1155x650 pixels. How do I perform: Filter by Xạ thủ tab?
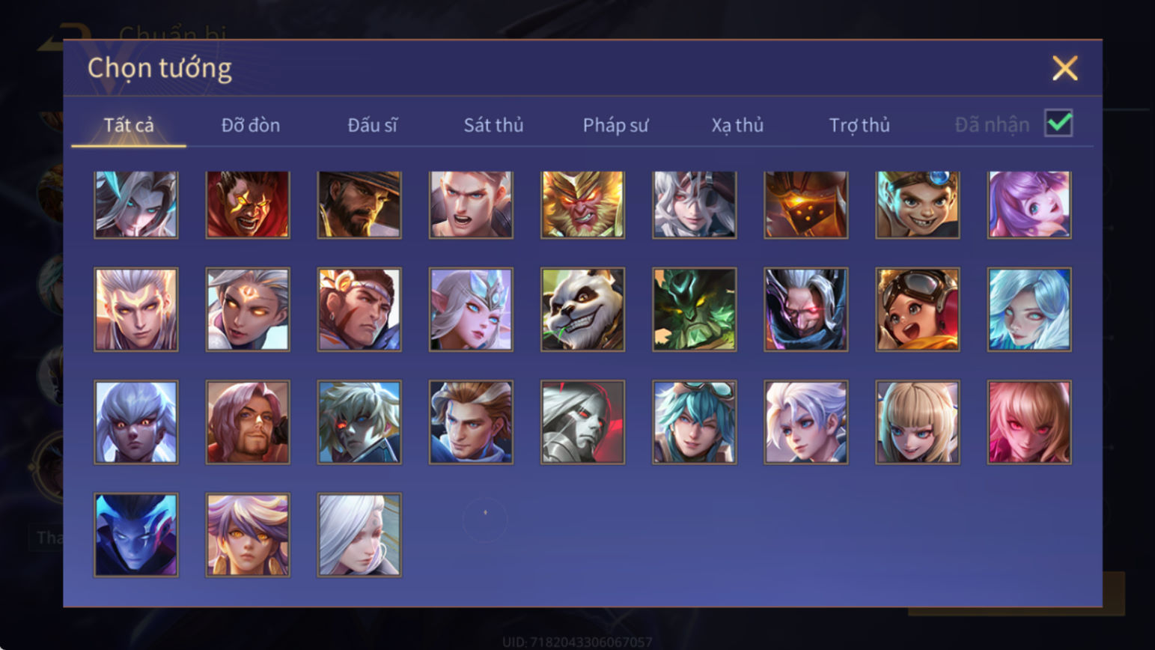[x=737, y=125]
